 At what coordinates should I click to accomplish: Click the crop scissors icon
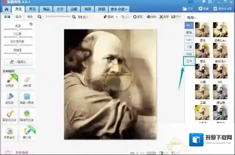tap(161, 17)
